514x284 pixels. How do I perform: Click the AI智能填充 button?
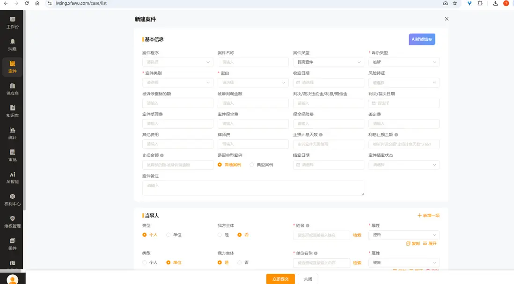click(x=422, y=39)
